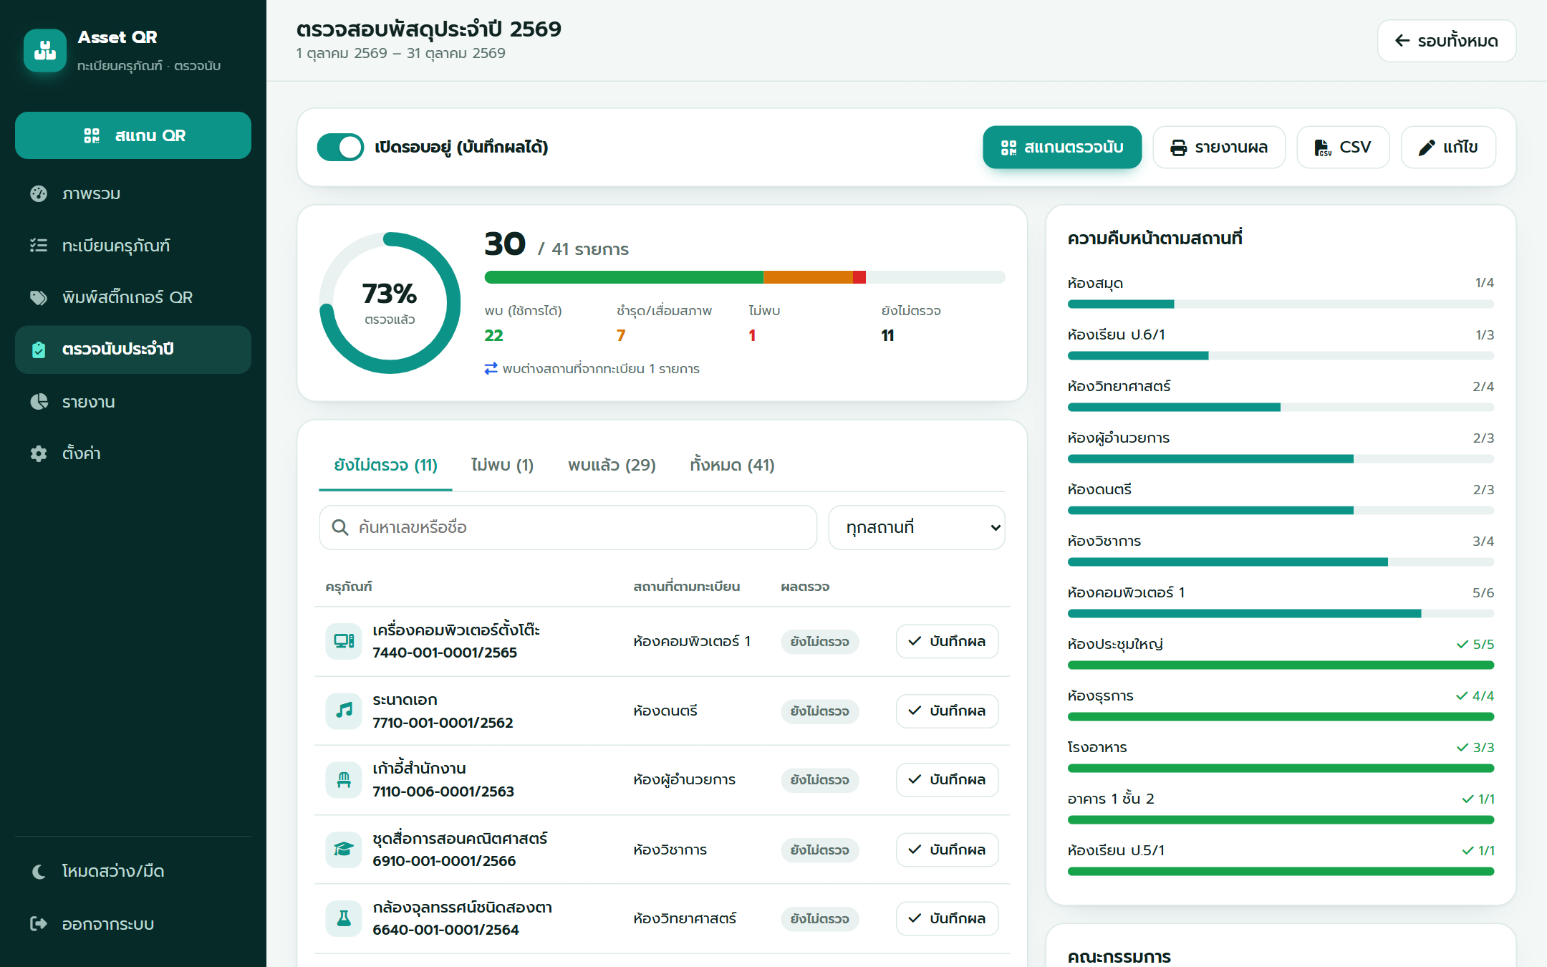Click the chair icon for เก้าอี้สำนักงาน
This screenshot has height=967, width=1547.
coord(344,779)
